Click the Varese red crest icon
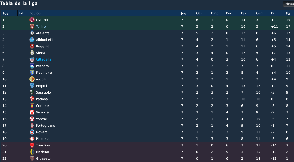The height and width of the screenshot is (162, 294). click(x=32, y=119)
